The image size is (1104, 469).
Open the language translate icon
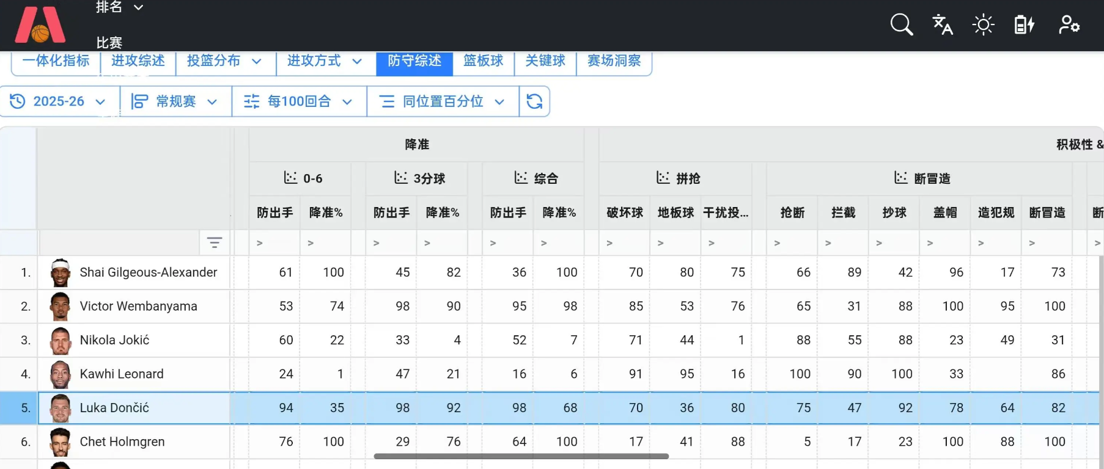(942, 25)
